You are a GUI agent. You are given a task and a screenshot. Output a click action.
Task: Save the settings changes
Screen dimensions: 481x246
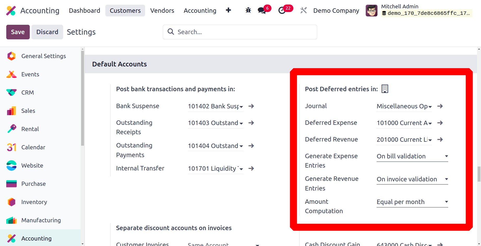tap(18, 32)
